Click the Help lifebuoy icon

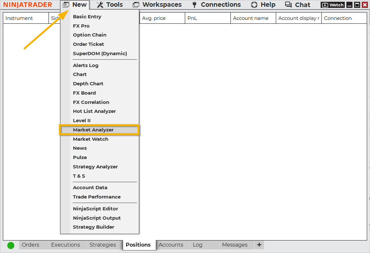[x=254, y=5]
